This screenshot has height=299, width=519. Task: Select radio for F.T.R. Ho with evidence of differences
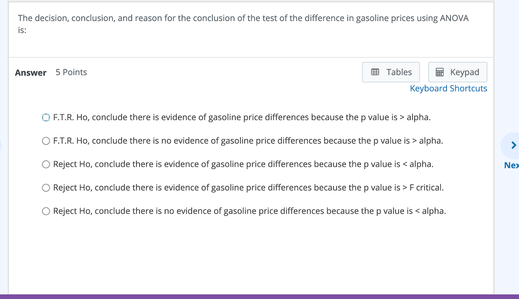point(46,118)
